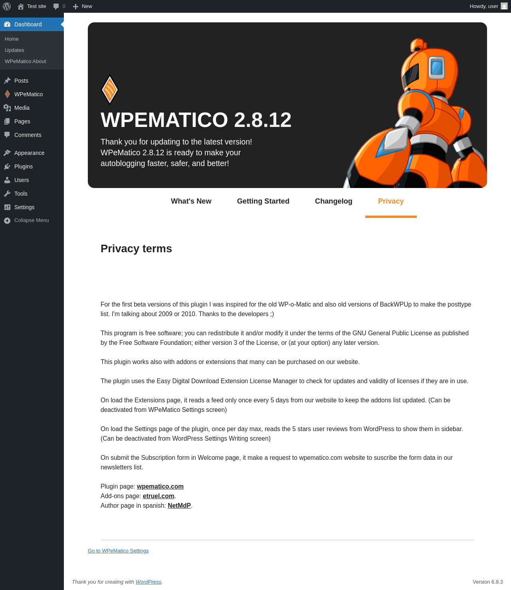Click Collapse Menu text
The height and width of the screenshot is (590, 511).
click(32, 220)
